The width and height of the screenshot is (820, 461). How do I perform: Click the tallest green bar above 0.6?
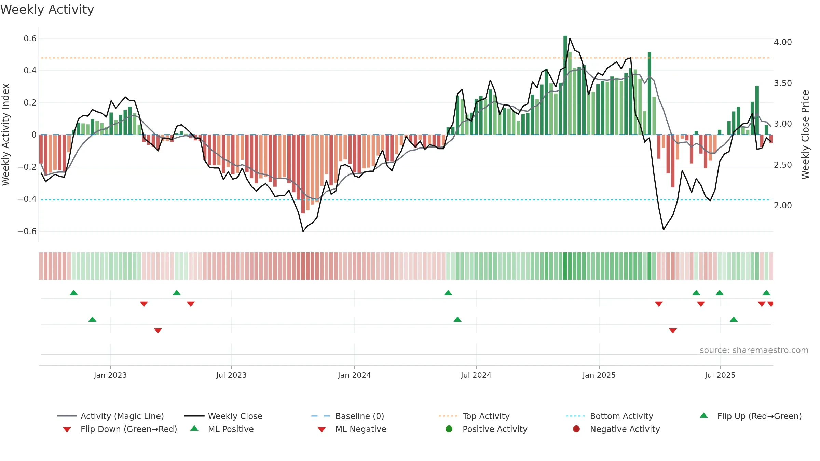click(x=565, y=85)
